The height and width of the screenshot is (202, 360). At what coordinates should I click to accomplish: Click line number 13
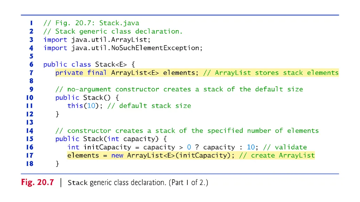(30, 122)
